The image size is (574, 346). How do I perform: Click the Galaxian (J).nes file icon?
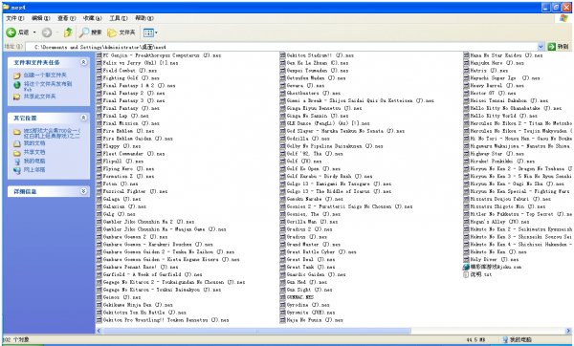[99, 206]
